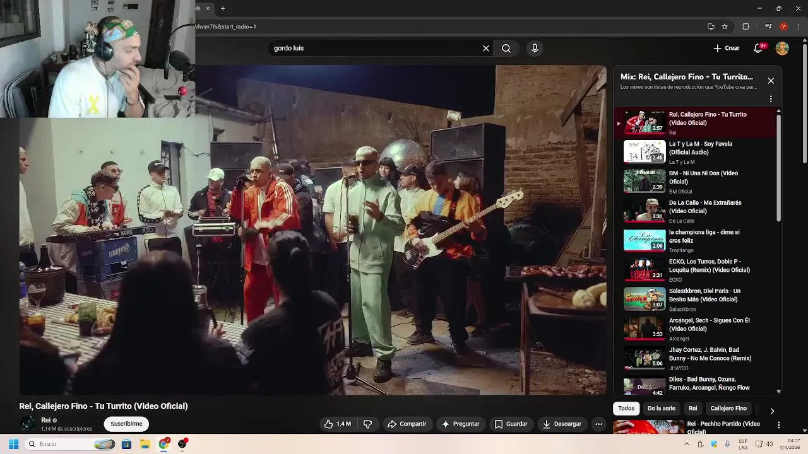
Task: Open the Windows Start menu
Action: (13, 444)
